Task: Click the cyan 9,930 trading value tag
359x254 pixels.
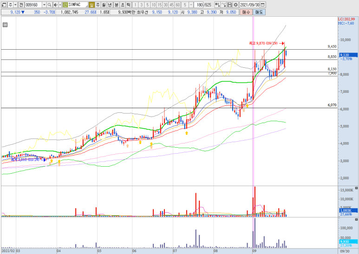Action: tap(348, 241)
